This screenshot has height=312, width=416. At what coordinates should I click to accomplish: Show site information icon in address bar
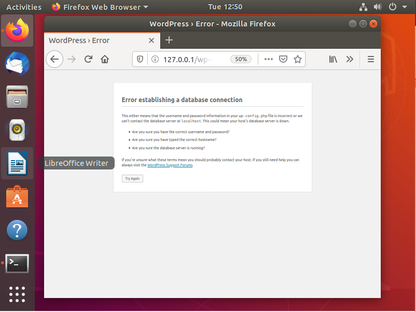pyautogui.click(x=155, y=59)
